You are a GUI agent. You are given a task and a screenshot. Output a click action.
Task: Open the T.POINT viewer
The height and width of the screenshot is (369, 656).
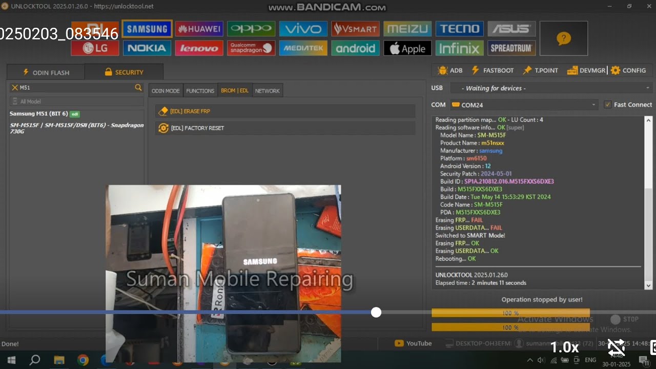540,70
